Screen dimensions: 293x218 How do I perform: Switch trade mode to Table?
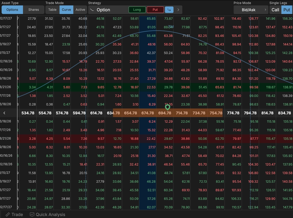tap(52, 10)
